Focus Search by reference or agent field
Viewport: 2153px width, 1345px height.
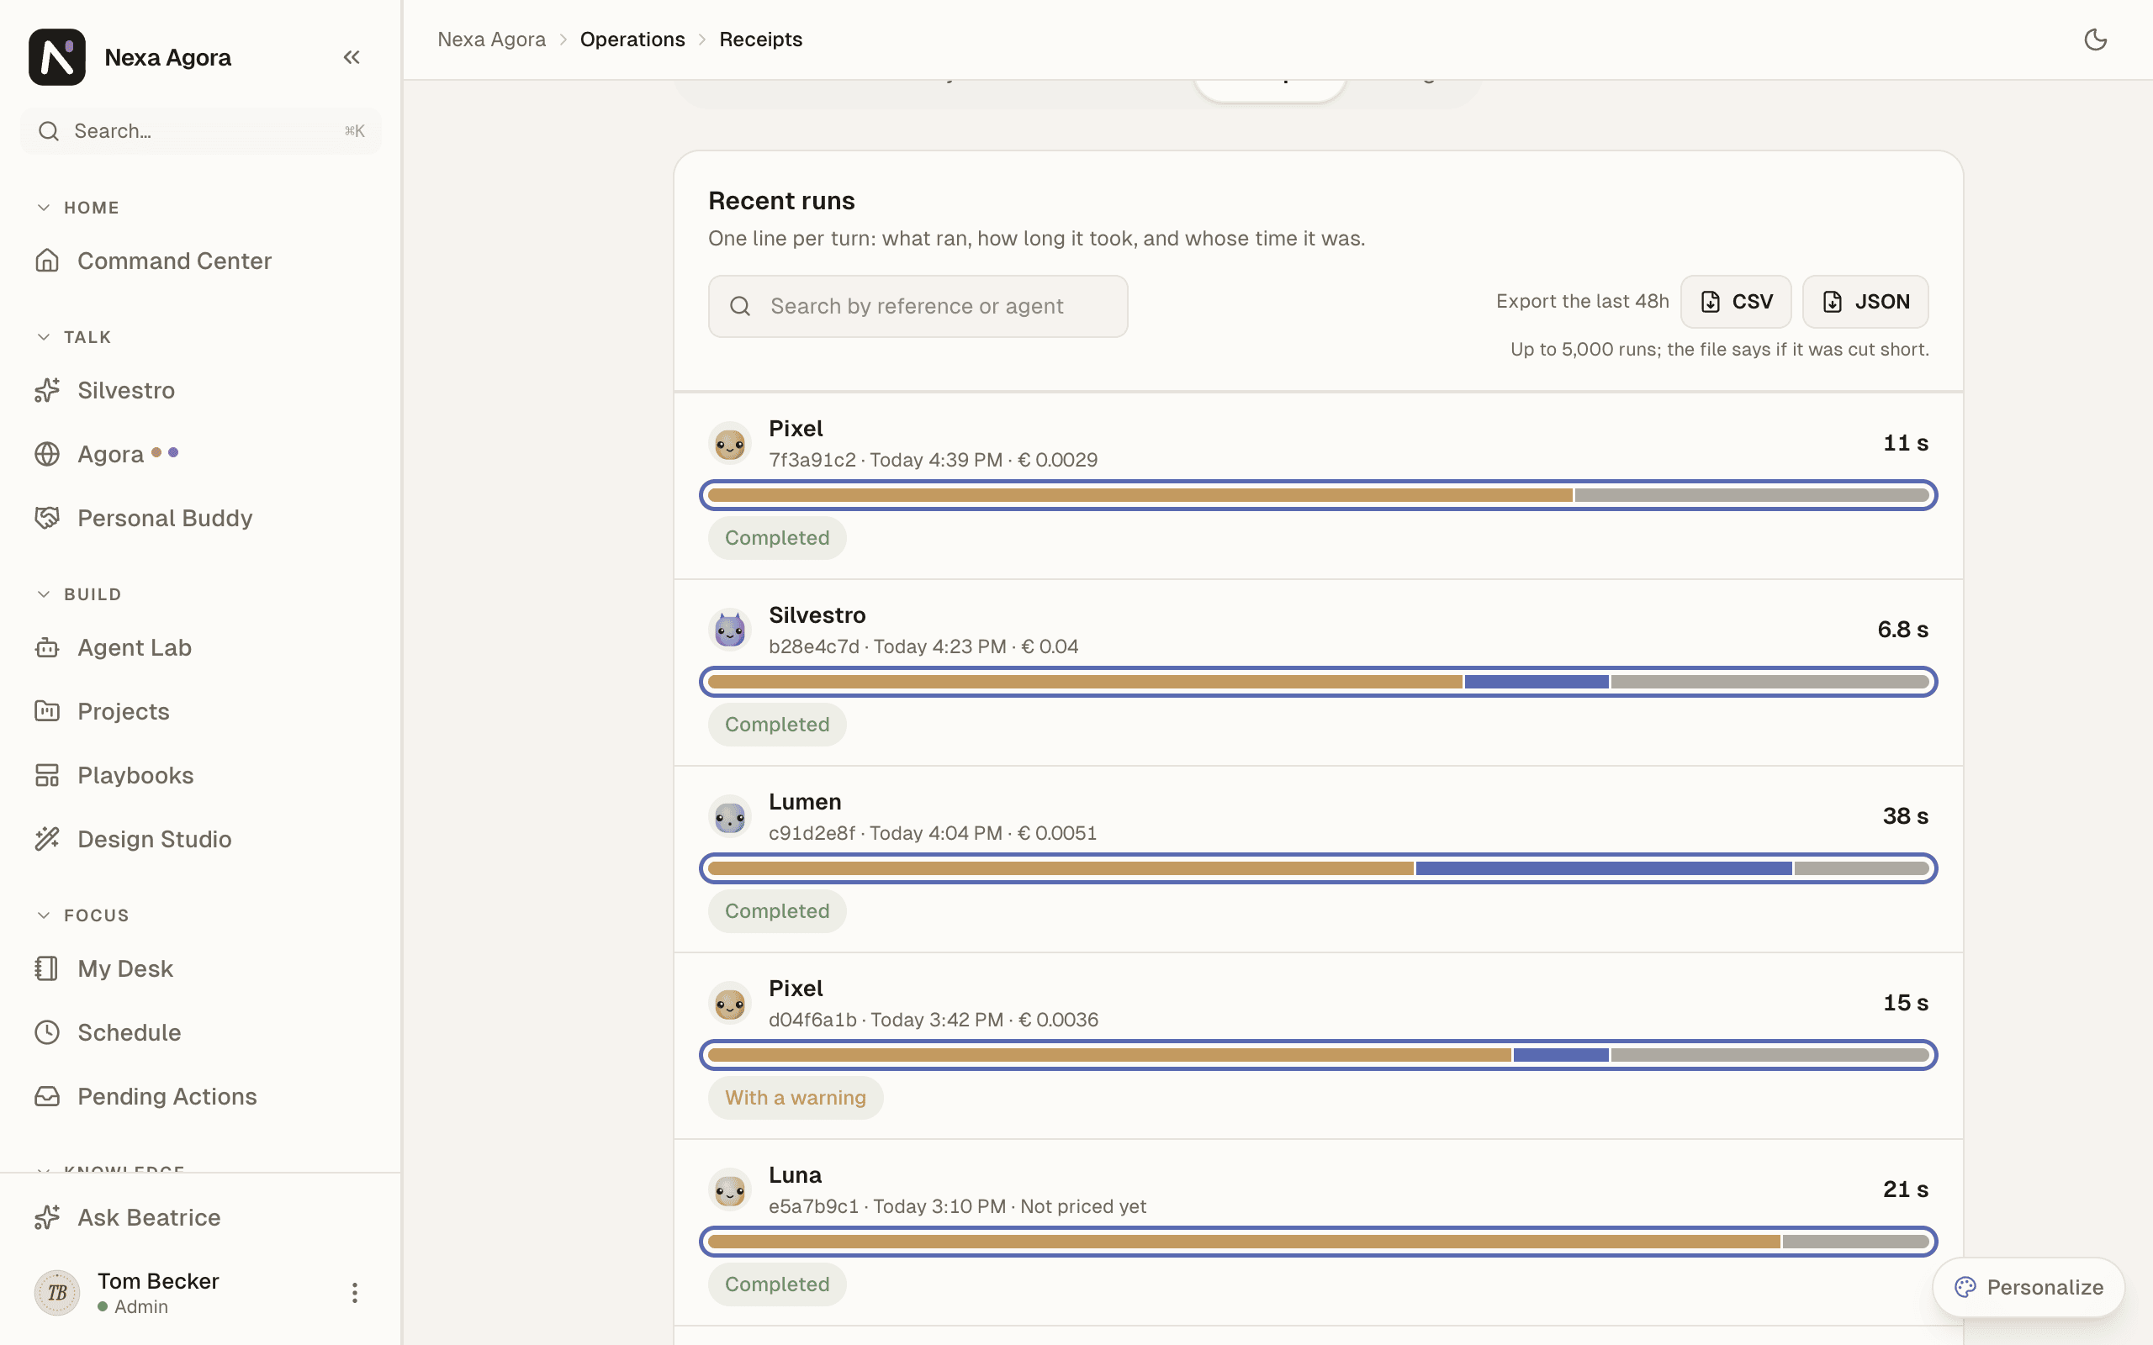click(918, 306)
